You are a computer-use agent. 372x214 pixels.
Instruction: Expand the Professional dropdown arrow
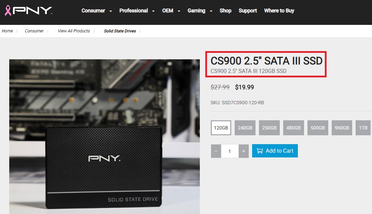[x=153, y=11]
